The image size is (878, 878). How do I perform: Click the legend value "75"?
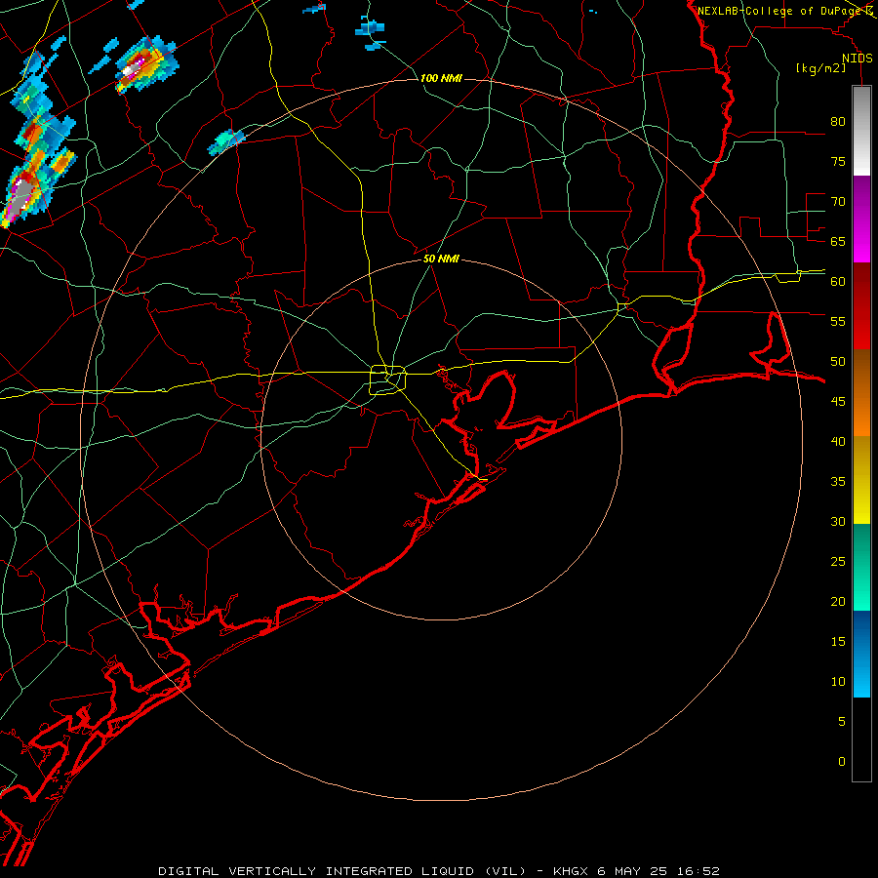pyautogui.click(x=838, y=161)
